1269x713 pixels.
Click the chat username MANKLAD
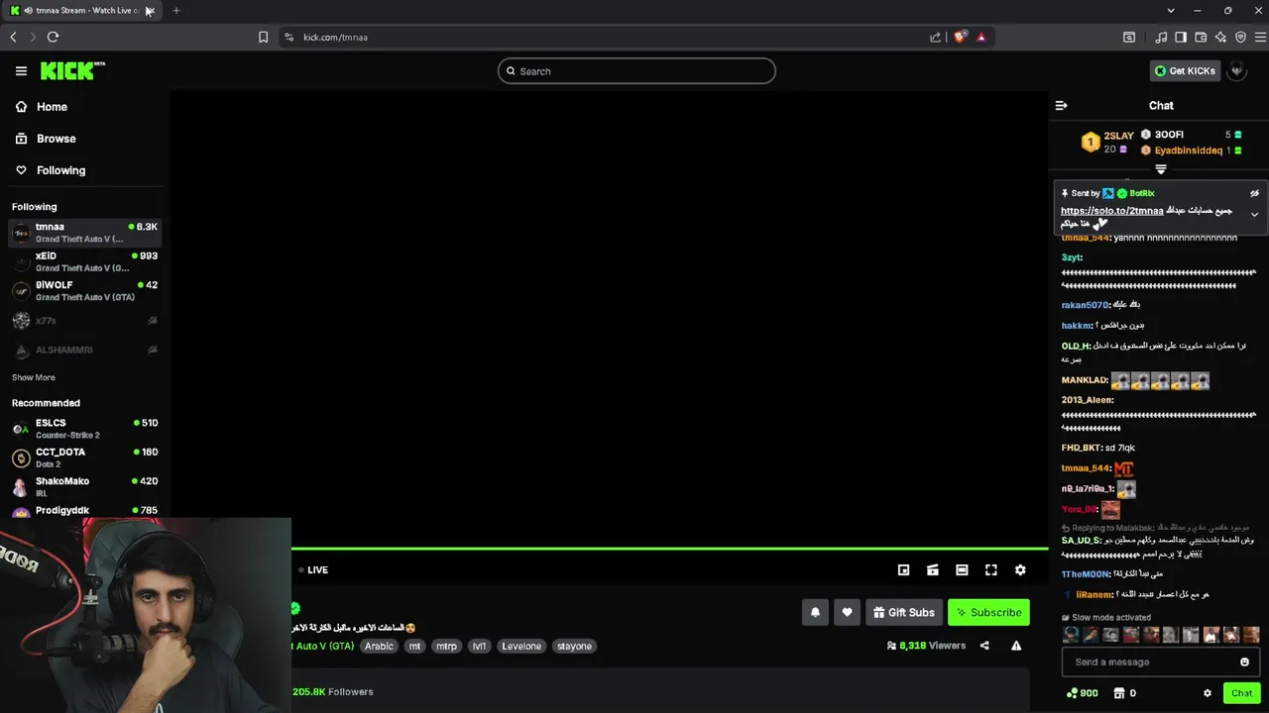[x=1084, y=380]
